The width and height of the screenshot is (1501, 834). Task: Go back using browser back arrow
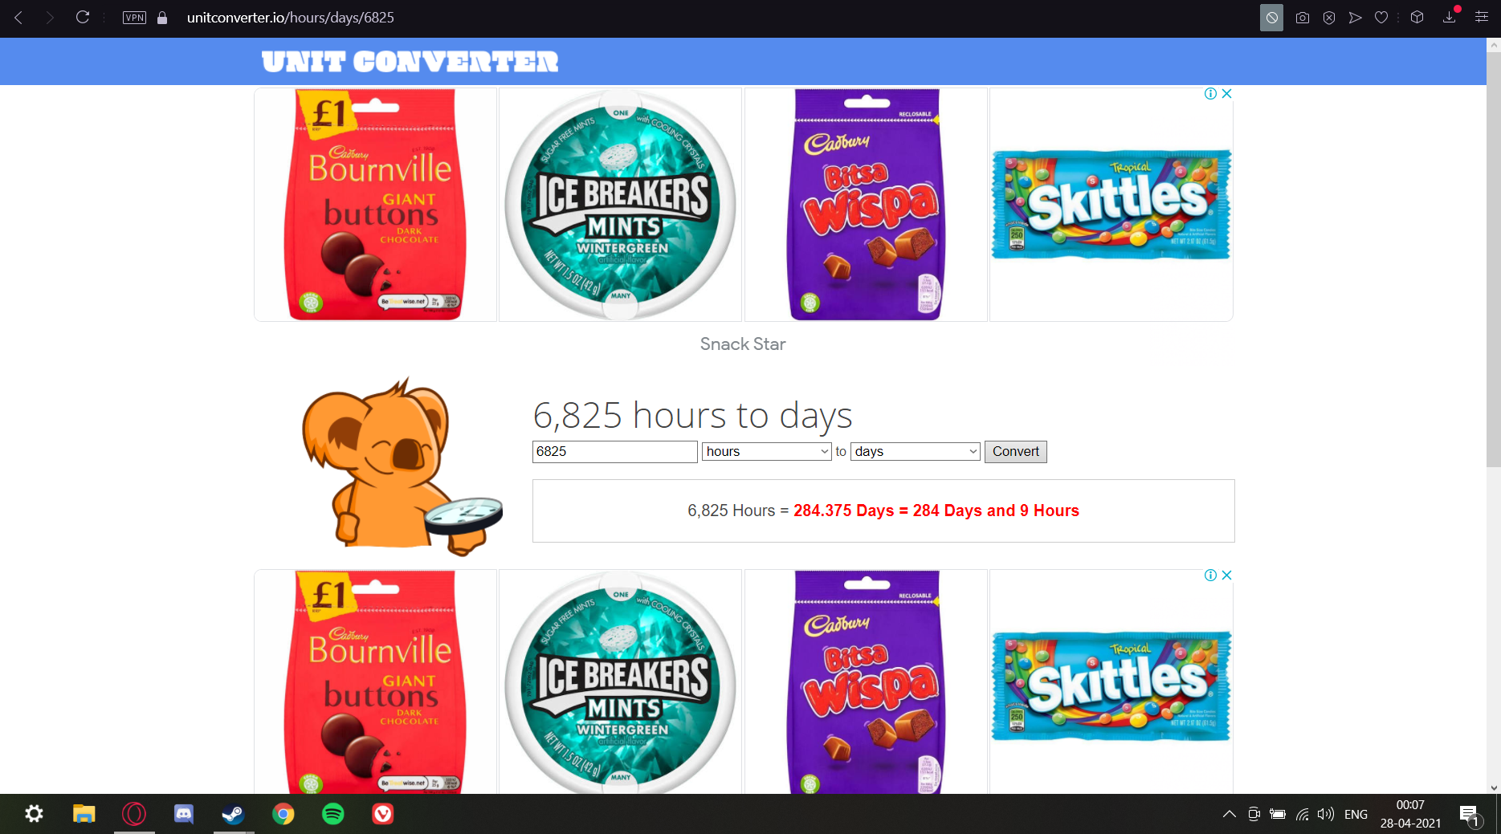(x=18, y=17)
